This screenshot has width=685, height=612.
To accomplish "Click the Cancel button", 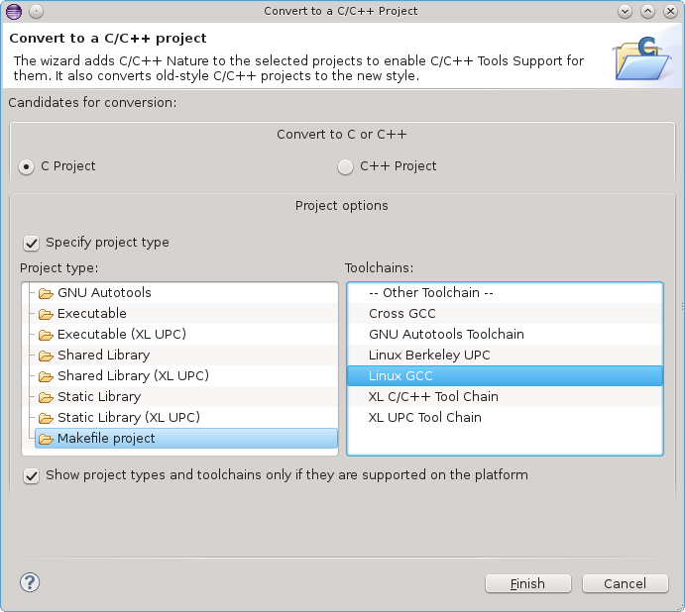I will point(625,583).
